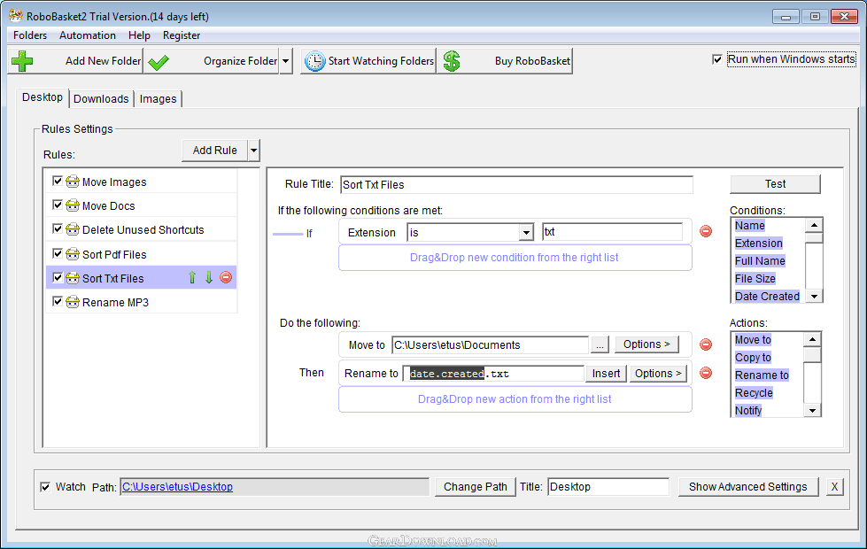Switch to the Images tab
This screenshot has width=867, height=549.
(x=159, y=99)
